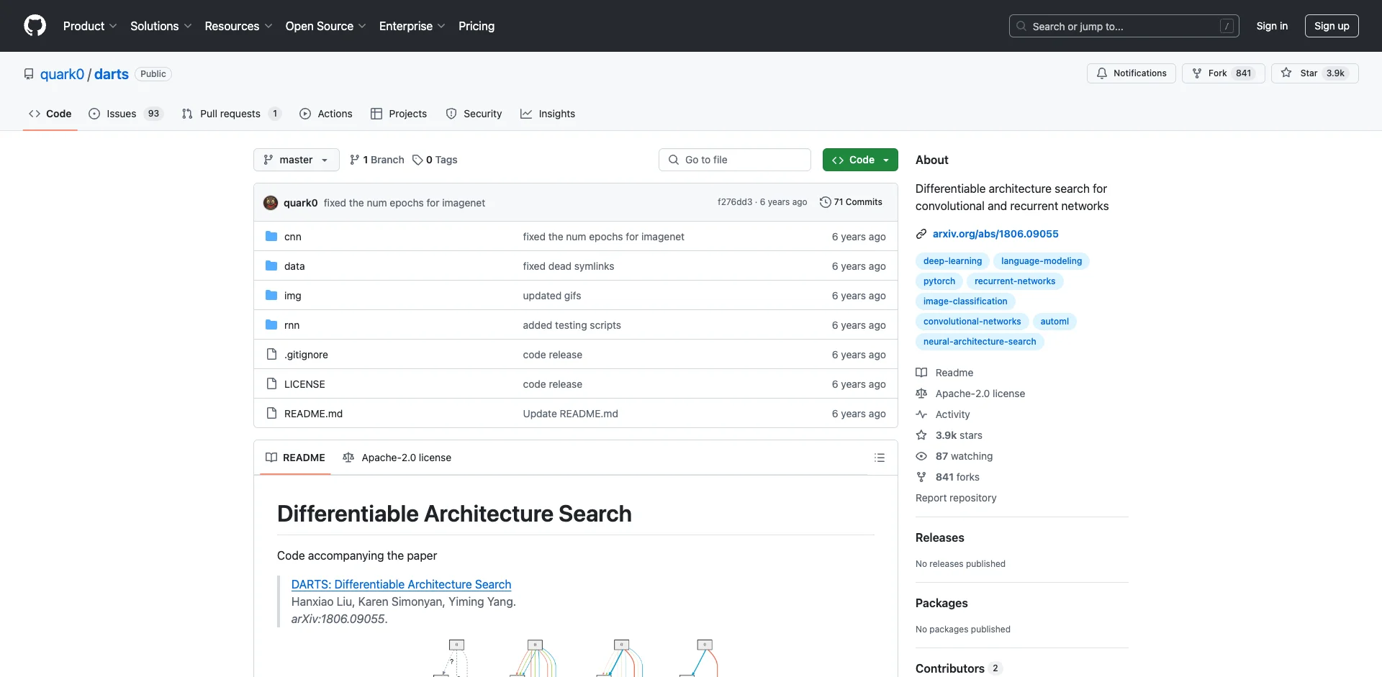Star the darts repository

click(x=1314, y=73)
